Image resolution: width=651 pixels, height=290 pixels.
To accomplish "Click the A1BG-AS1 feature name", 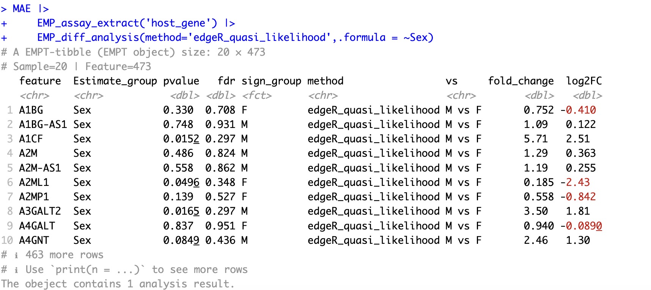I will pos(43,125).
